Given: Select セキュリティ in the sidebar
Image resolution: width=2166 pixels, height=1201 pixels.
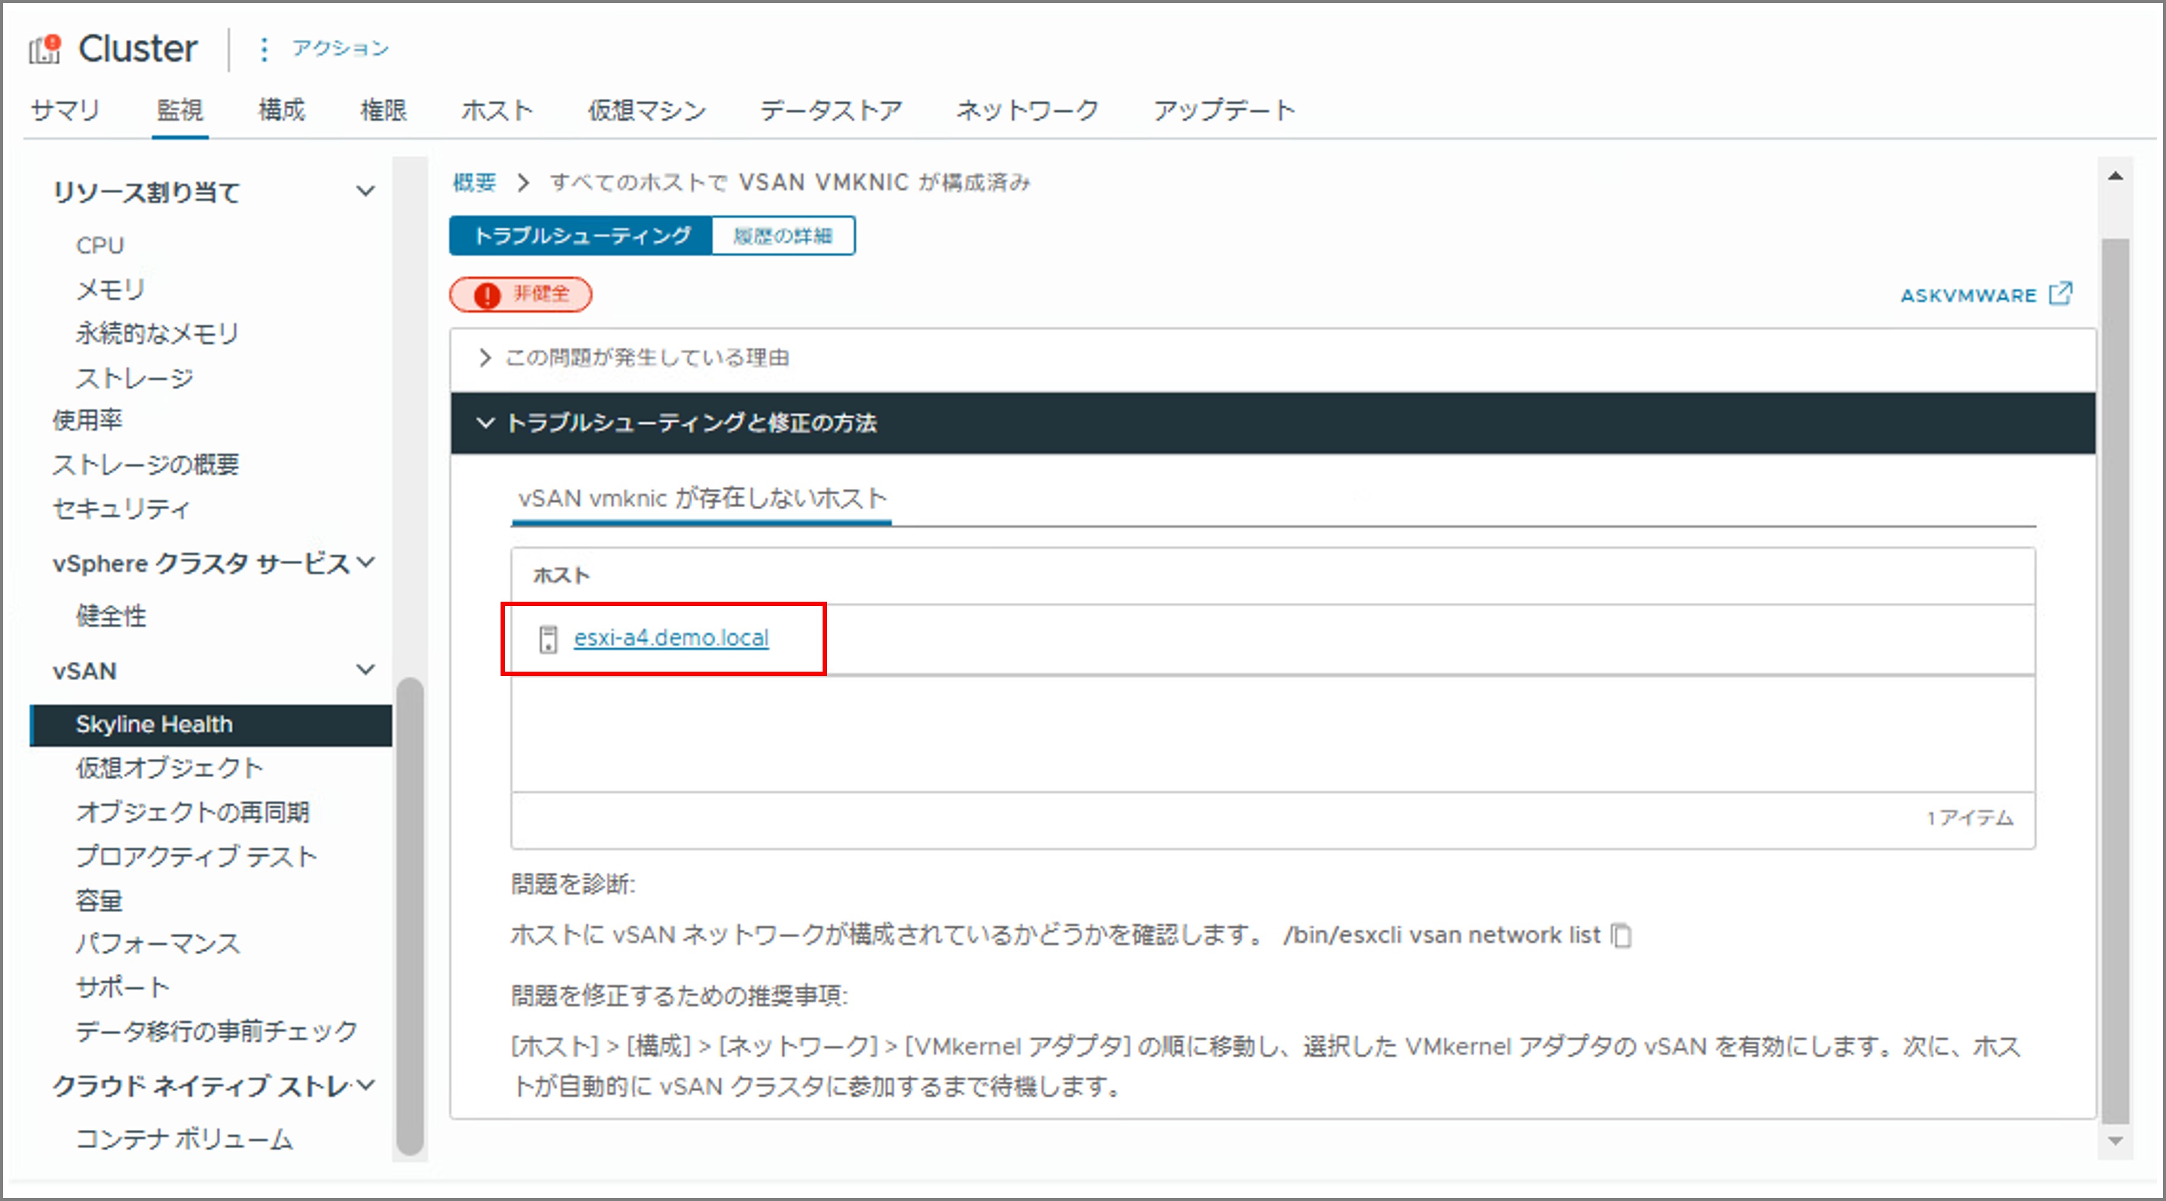Looking at the screenshot, I should pyautogui.click(x=121, y=508).
